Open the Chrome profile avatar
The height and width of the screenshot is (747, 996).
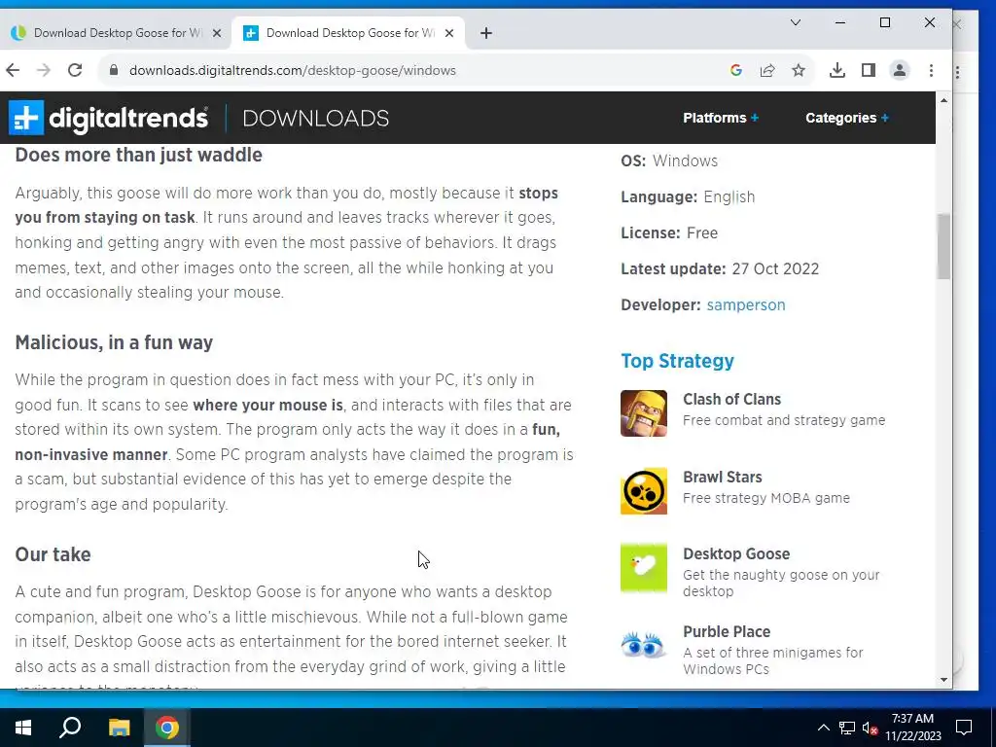click(x=900, y=70)
